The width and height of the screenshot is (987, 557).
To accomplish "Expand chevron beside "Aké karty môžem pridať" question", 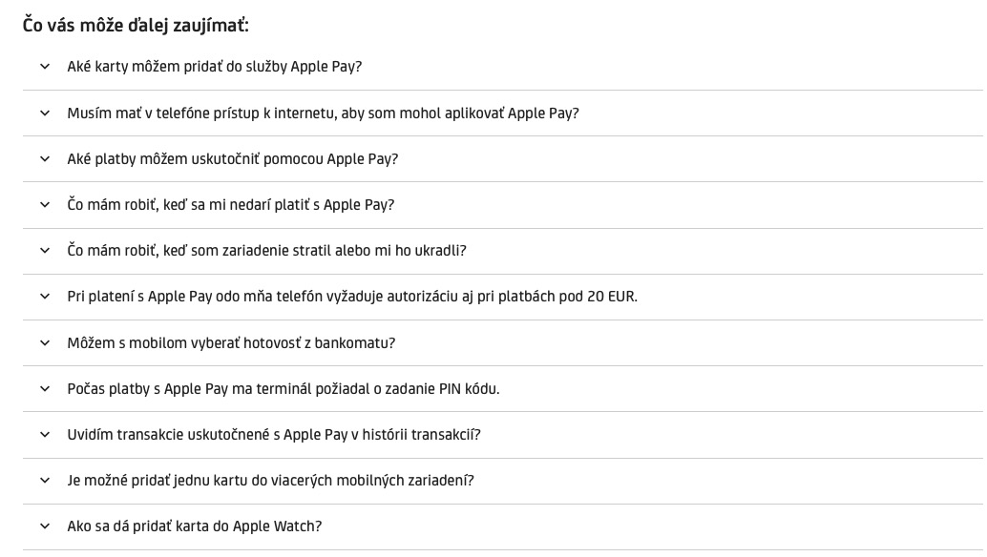I will [x=44, y=67].
